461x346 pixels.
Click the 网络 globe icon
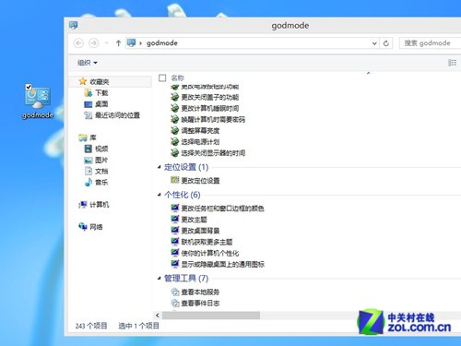click(83, 227)
